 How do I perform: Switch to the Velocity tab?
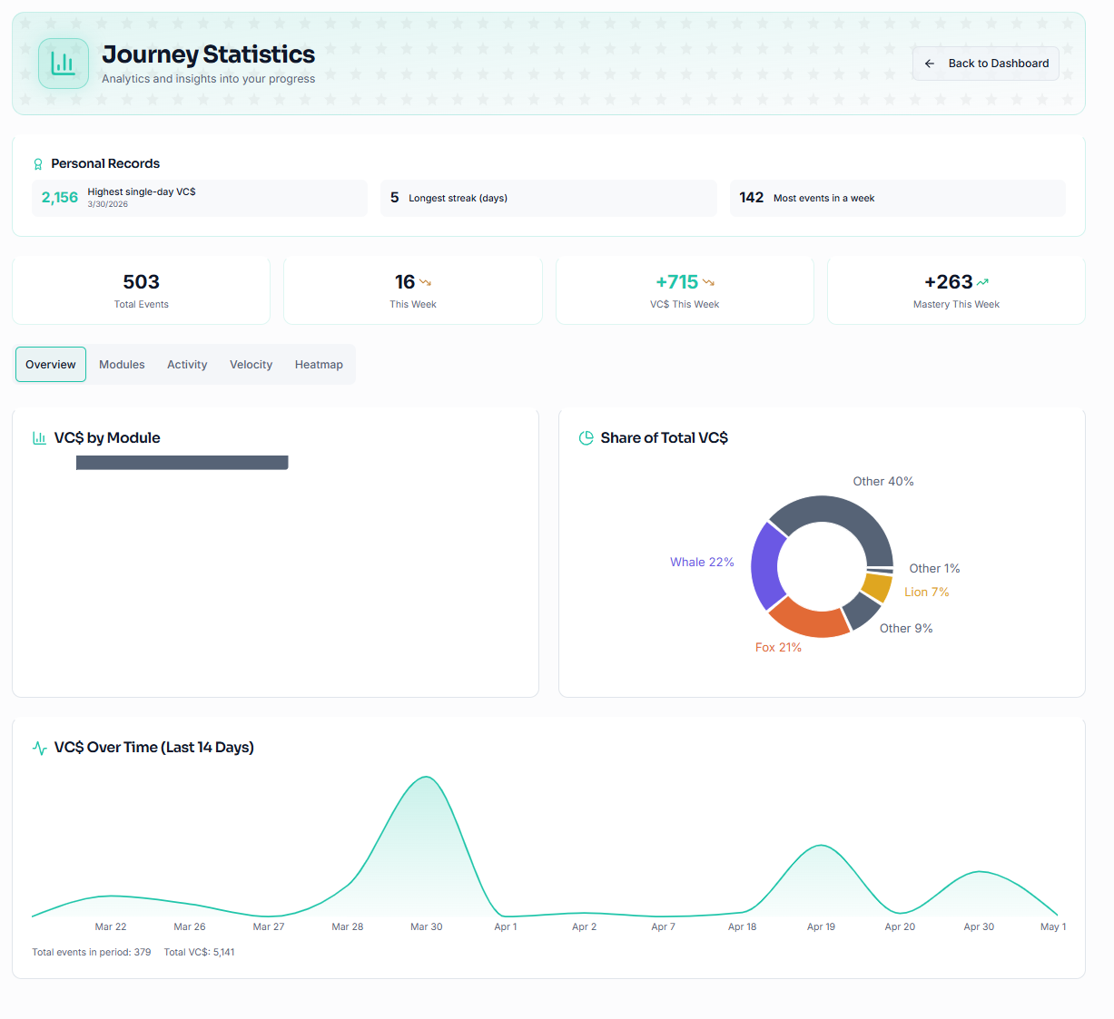[251, 365]
